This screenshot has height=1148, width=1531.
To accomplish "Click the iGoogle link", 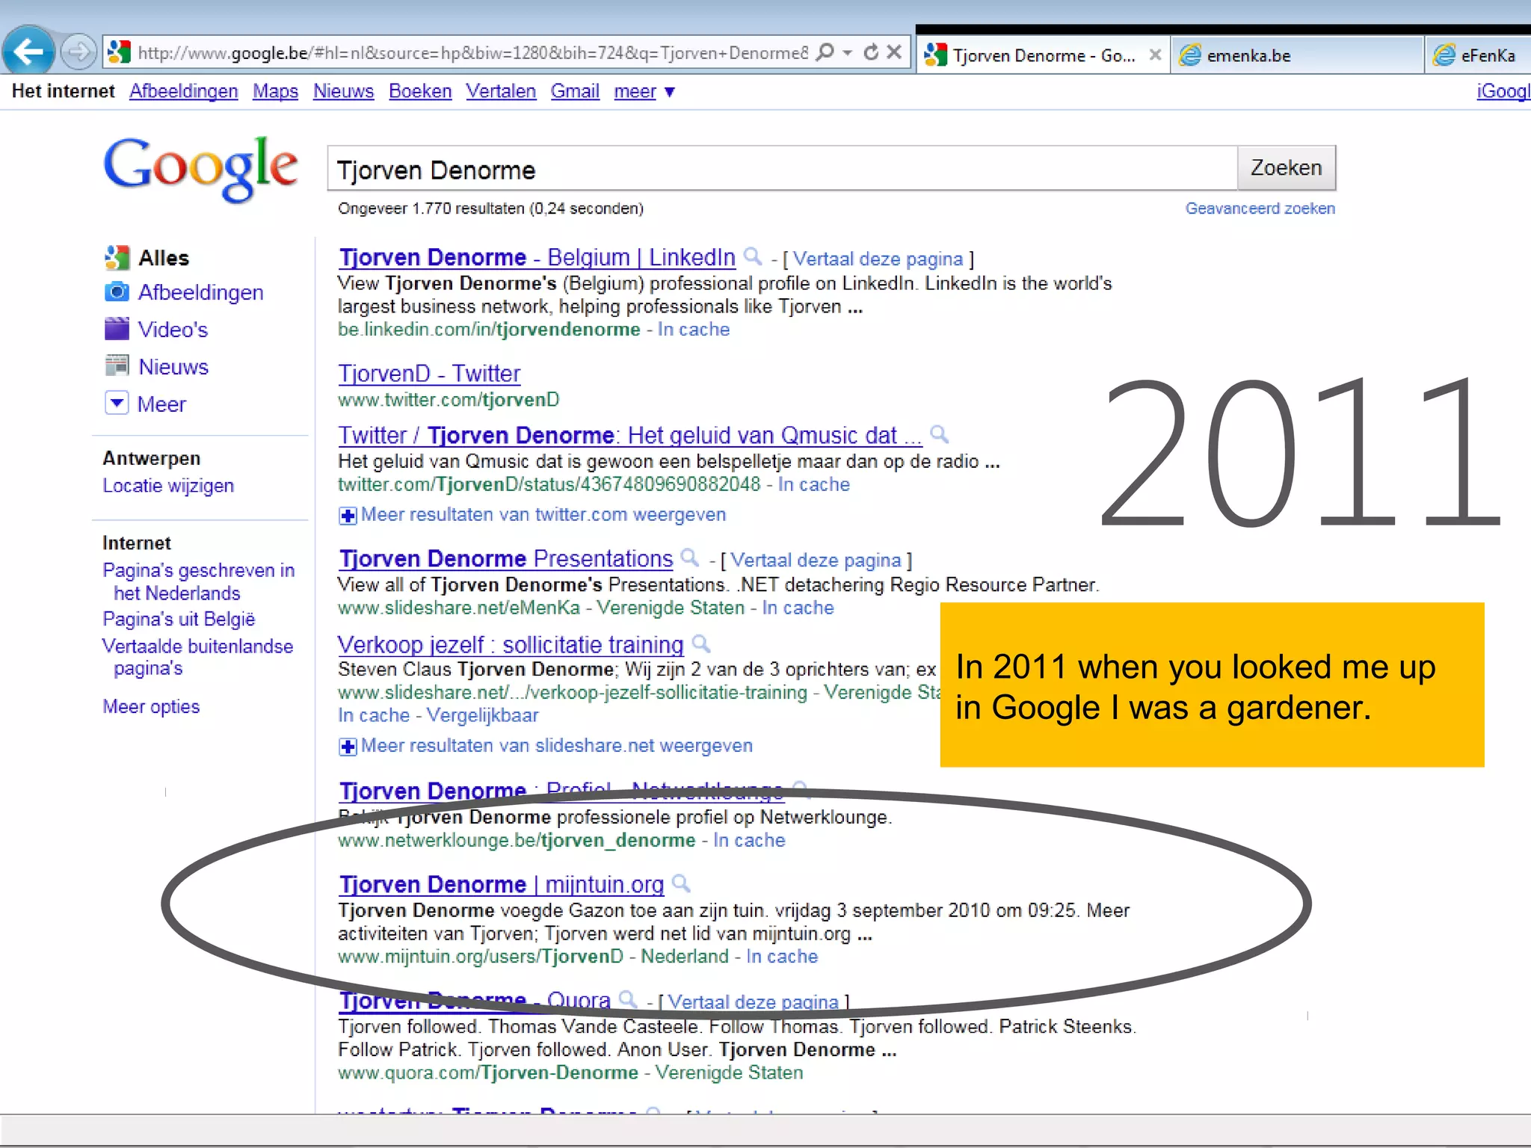I will (x=1503, y=91).
